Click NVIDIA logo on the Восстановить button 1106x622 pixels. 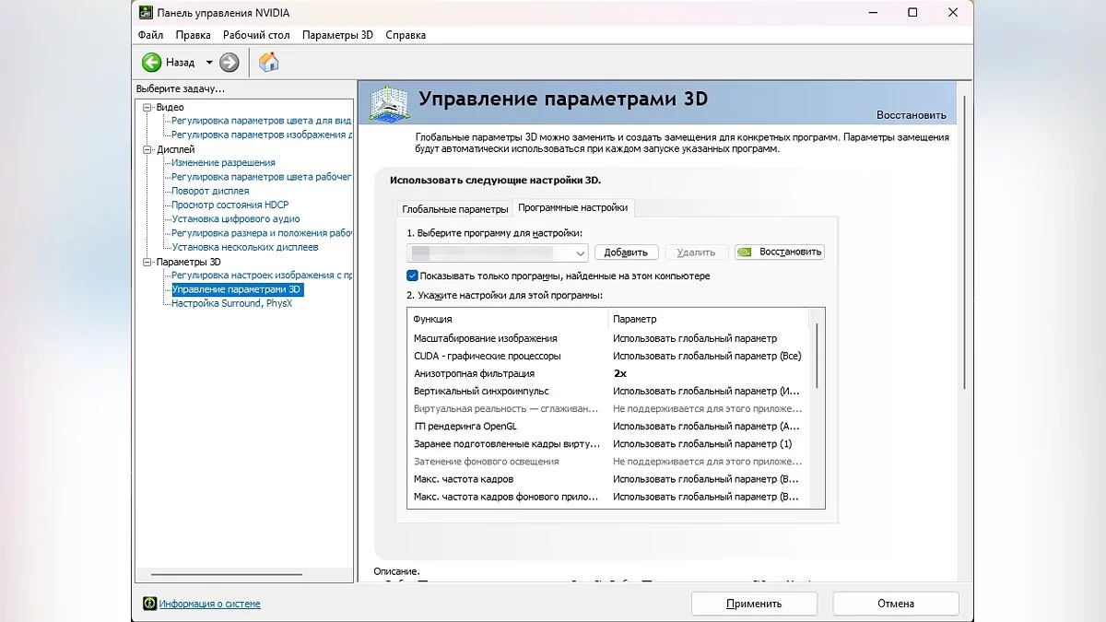tap(745, 252)
